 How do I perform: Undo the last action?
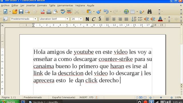point(106,12)
